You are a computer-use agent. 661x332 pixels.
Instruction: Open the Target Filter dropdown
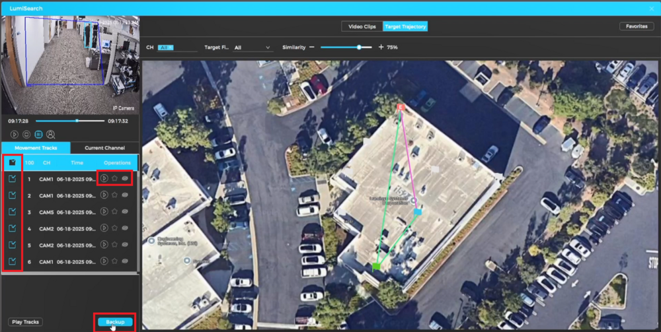click(253, 48)
